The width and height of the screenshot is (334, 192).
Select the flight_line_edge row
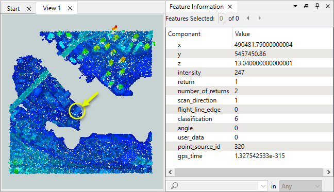point(249,110)
